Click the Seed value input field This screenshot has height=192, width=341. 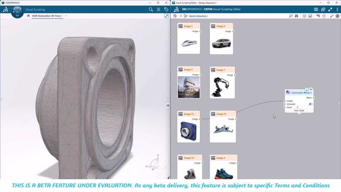(x=304, y=107)
